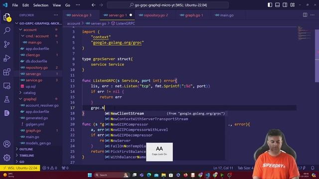
Task: Click errors and warnings status indicator
Action: (50, 168)
